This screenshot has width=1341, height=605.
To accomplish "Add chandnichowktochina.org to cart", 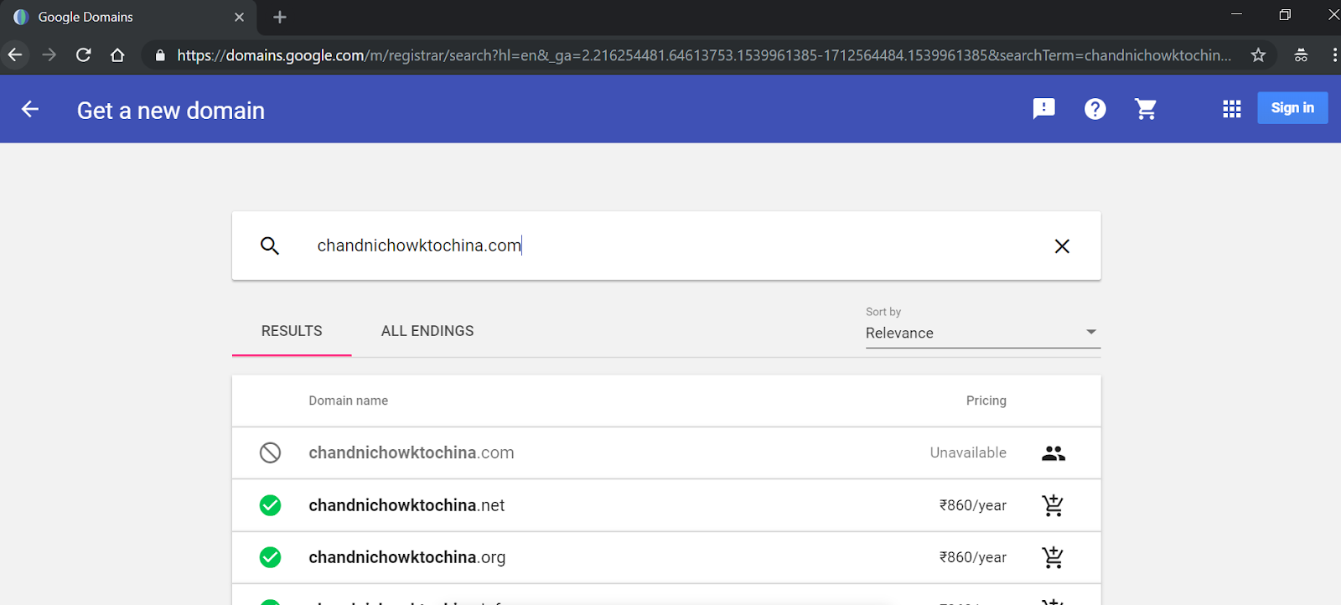I will click(1053, 557).
